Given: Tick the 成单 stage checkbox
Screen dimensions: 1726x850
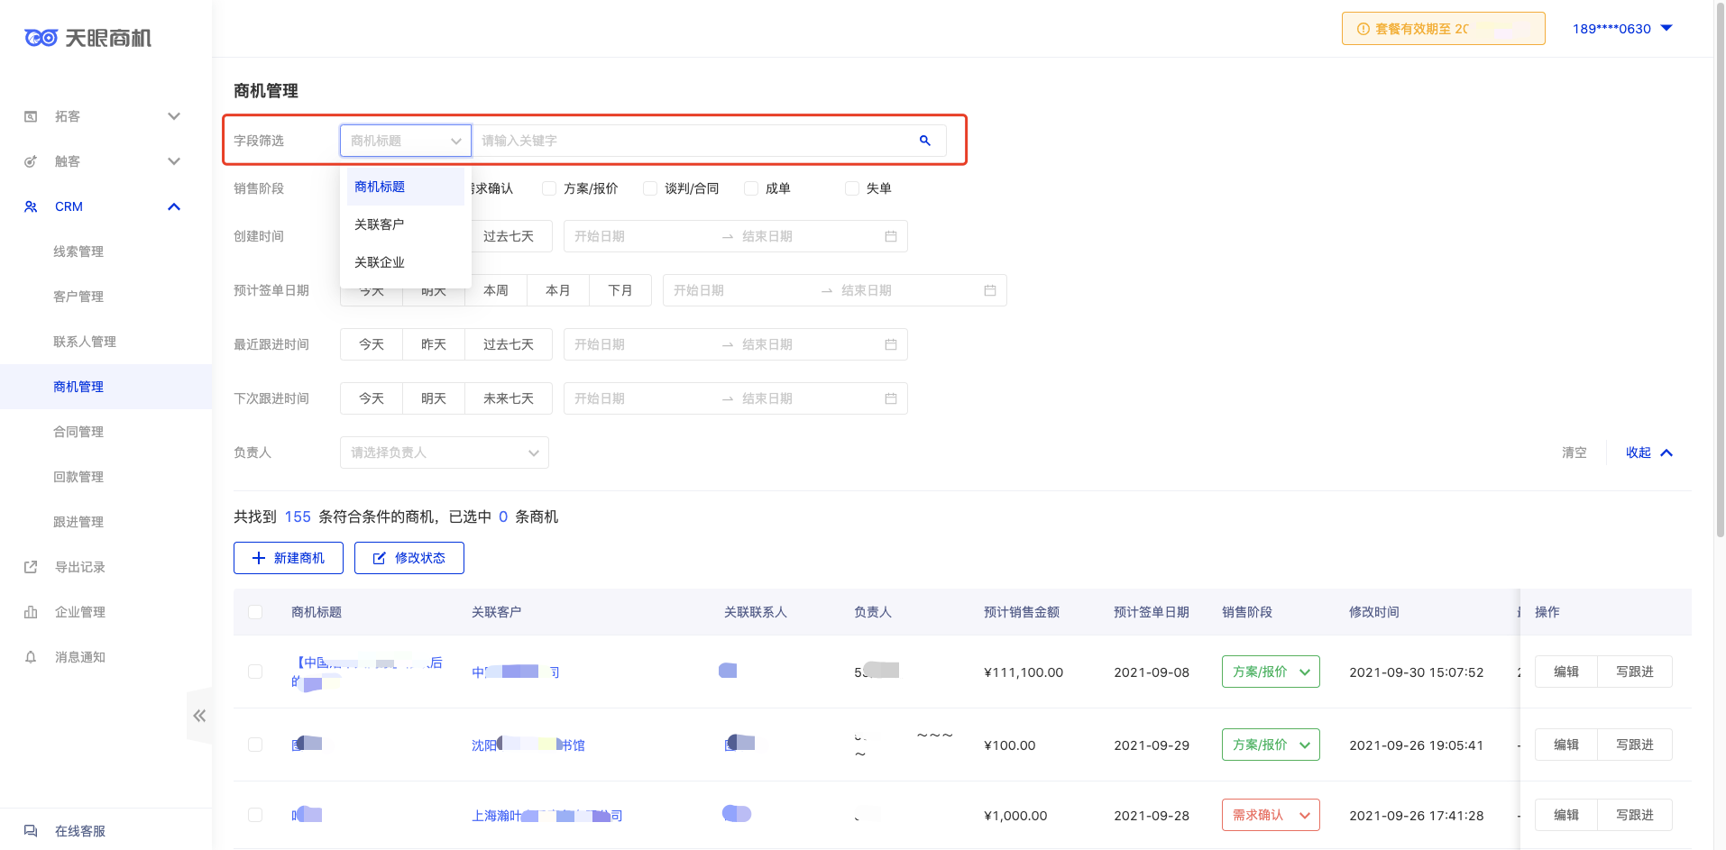Looking at the screenshot, I should [x=751, y=188].
